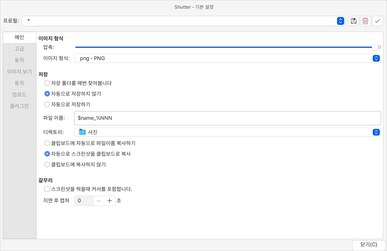Click the 파일 이름 text field
The height and width of the screenshot is (251, 387).
pyautogui.click(x=227, y=118)
